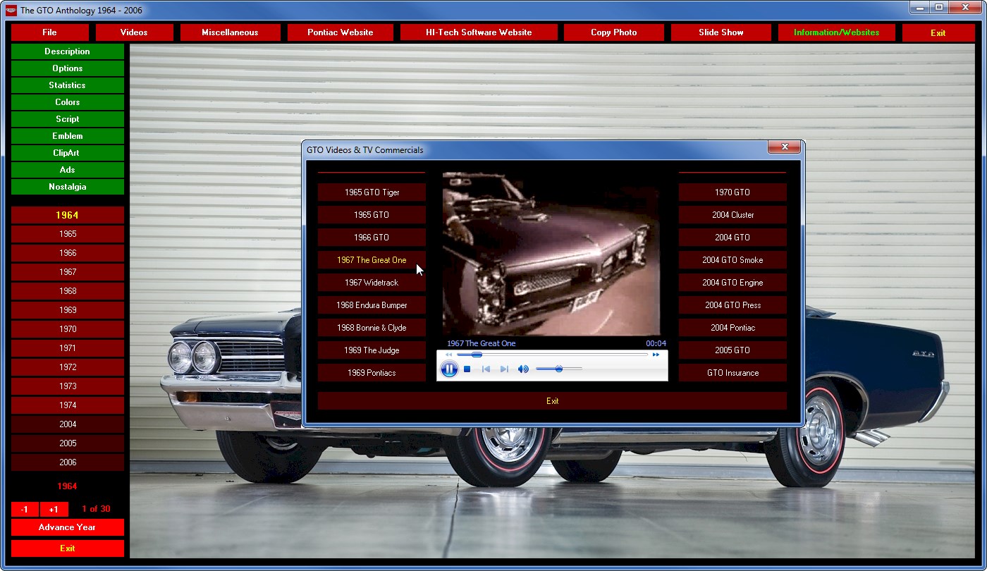Show the Description section
The height and width of the screenshot is (571, 987).
click(x=68, y=51)
